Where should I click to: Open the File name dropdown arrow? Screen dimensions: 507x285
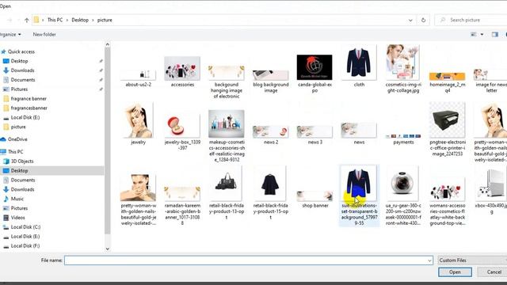point(429,260)
